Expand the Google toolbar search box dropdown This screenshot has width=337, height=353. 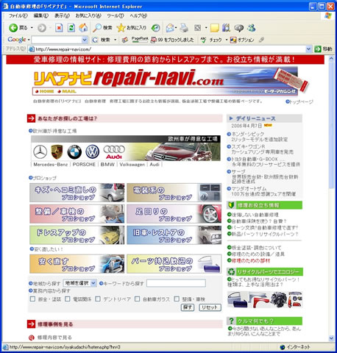(x=85, y=40)
